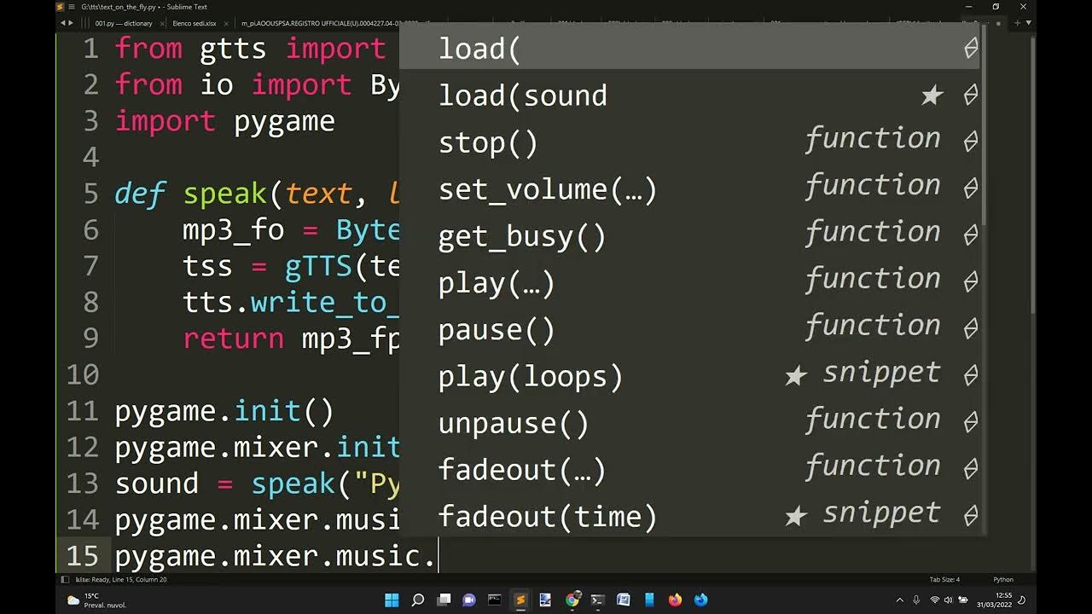The height and width of the screenshot is (614, 1092).
Task: Click star icon on fadeout(time) row
Action: coord(796,516)
